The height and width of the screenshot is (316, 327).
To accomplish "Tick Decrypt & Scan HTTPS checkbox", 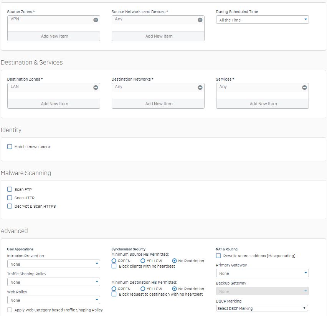I will coord(10,206).
